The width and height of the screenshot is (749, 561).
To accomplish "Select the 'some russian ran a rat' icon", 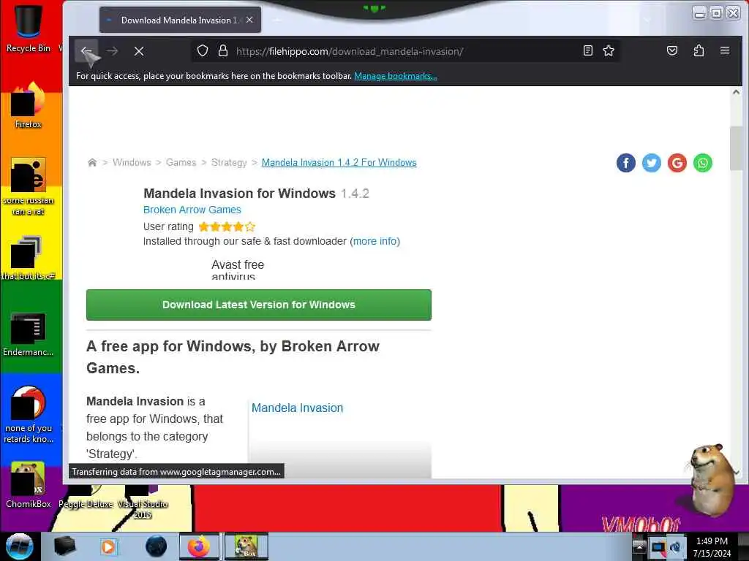I will click(x=29, y=186).
